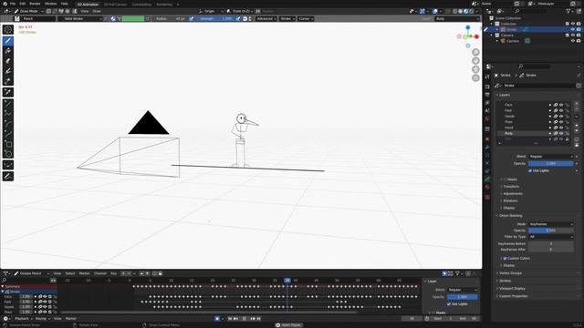Open the Render menu

click(35, 4)
